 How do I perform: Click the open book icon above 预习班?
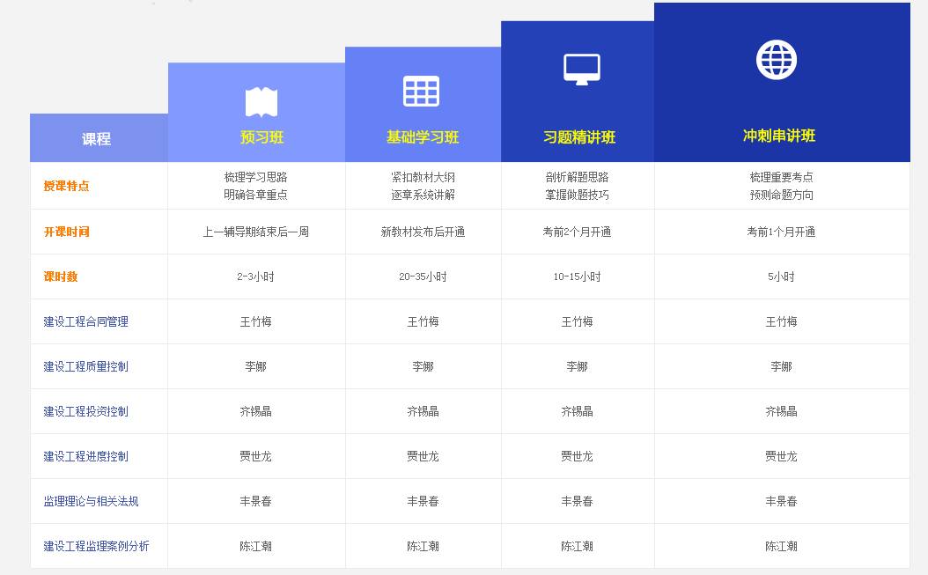coord(261,102)
